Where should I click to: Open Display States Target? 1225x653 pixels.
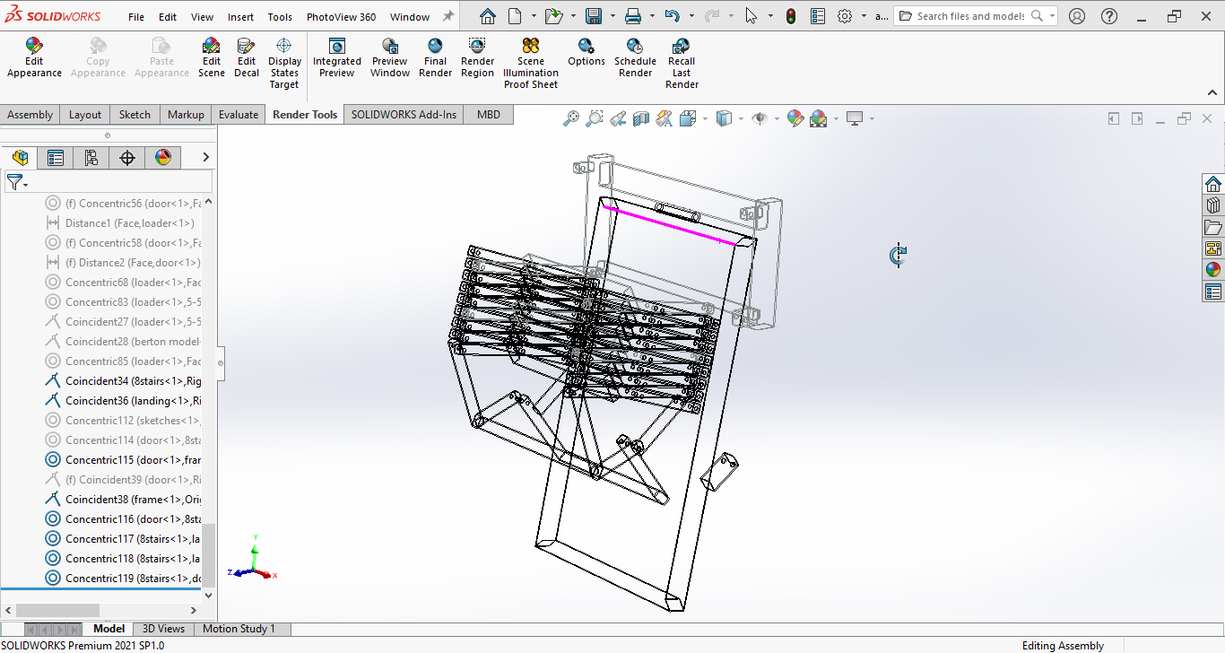coord(284,63)
